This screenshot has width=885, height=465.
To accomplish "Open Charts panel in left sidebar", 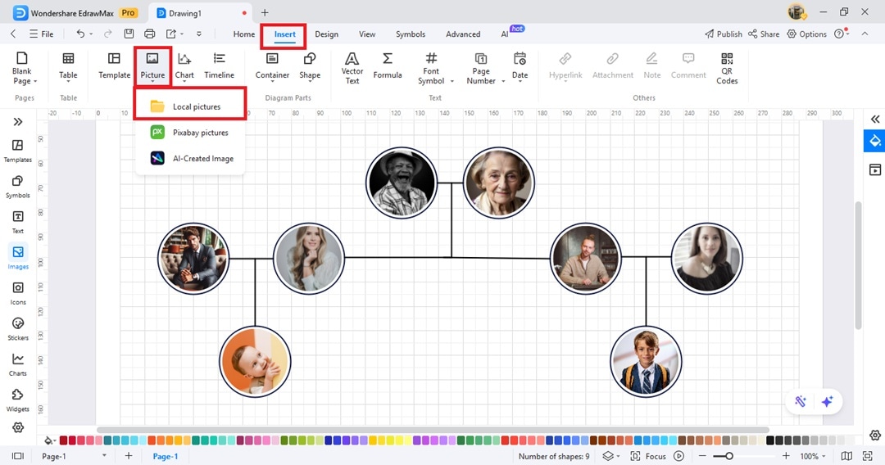I will 17,364.
